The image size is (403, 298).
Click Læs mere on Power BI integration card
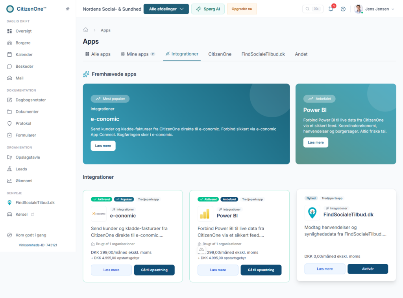[x=218, y=270]
